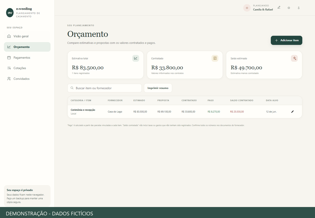
Task: Click the R$ 8.270,00 pago cell
Action: coord(214,112)
